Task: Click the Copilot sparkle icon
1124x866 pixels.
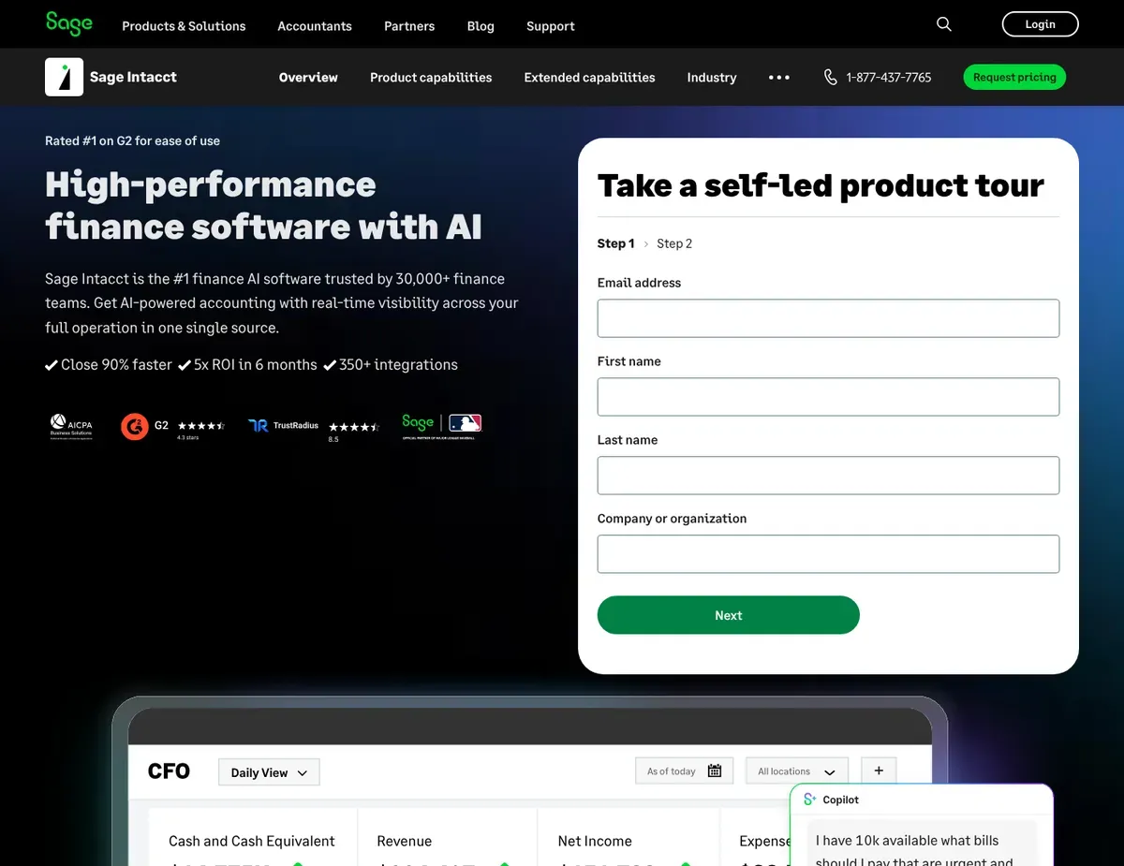Action: (810, 800)
